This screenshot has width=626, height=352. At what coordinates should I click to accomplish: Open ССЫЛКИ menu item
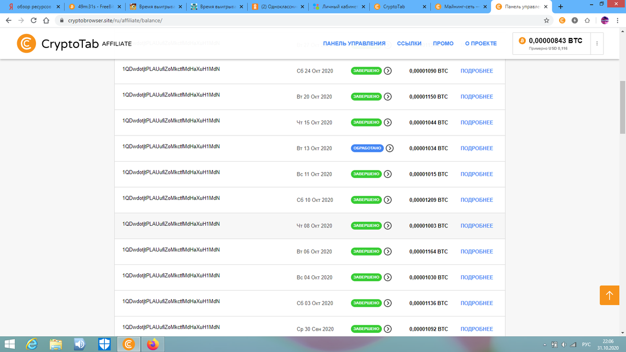[409, 44]
